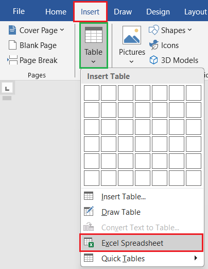
Task: Click the Quick Tables icon
Action: click(x=89, y=258)
